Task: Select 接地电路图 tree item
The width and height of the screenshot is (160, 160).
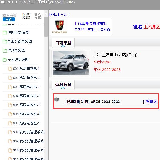Action: pyautogui.click(x=17, y=50)
